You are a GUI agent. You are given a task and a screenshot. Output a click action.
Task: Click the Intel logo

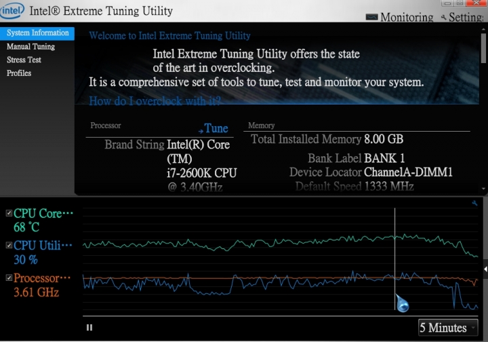pos(12,11)
